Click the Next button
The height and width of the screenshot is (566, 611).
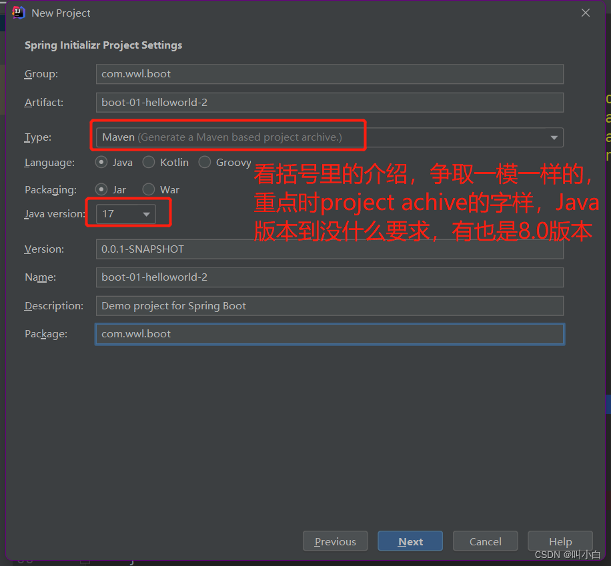410,541
